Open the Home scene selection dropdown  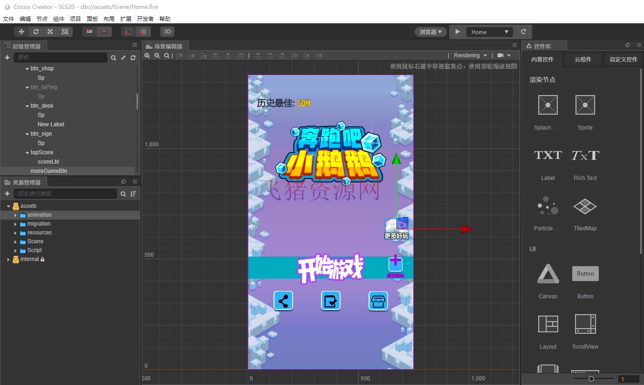pyautogui.click(x=489, y=32)
